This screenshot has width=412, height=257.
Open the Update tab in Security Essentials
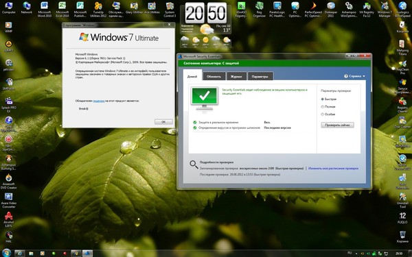point(214,76)
